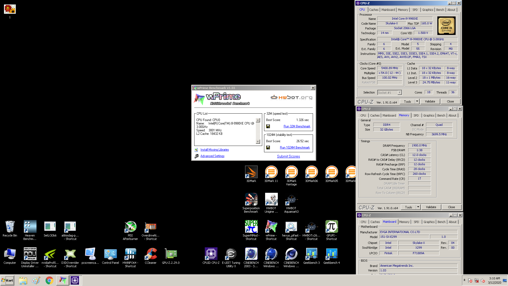Viewport: 508px width, 286px height.
Task: Open 3DMark05 shortcut
Action: pyautogui.click(x=332, y=174)
